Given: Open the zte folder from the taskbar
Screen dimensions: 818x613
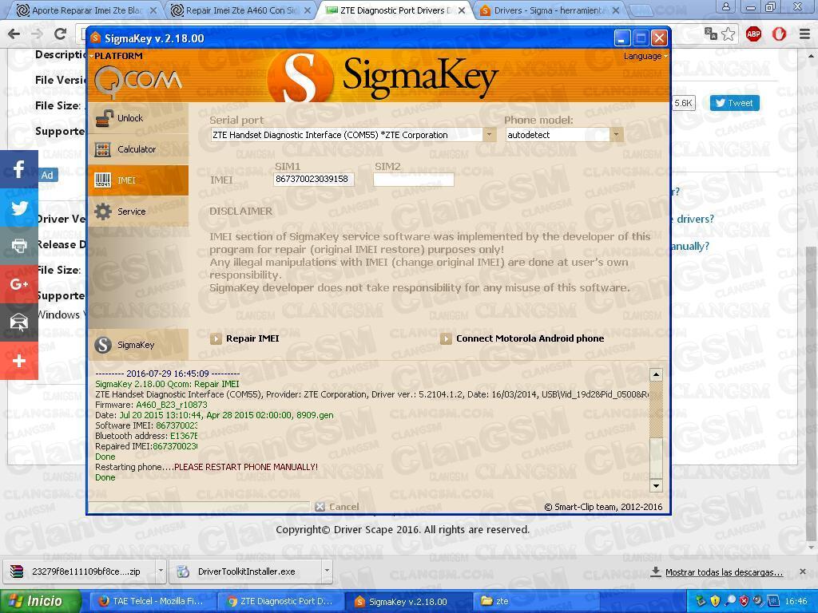Looking at the screenshot, I should (x=537, y=602).
